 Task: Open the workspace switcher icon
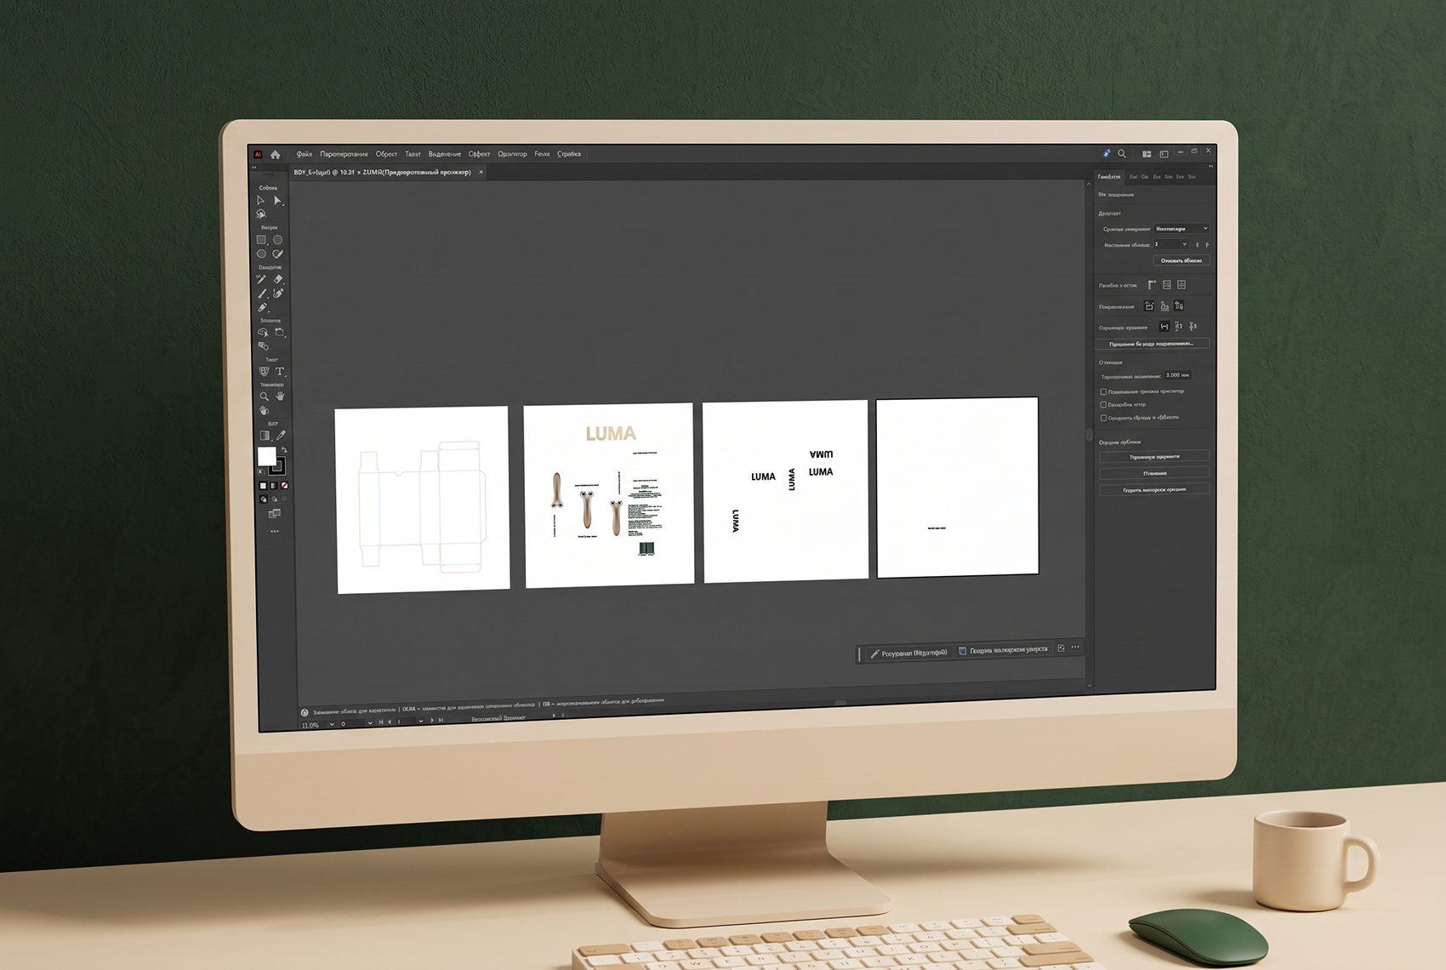coord(1164,154)
